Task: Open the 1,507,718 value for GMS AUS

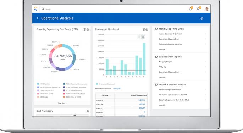Action: (141, 100)
